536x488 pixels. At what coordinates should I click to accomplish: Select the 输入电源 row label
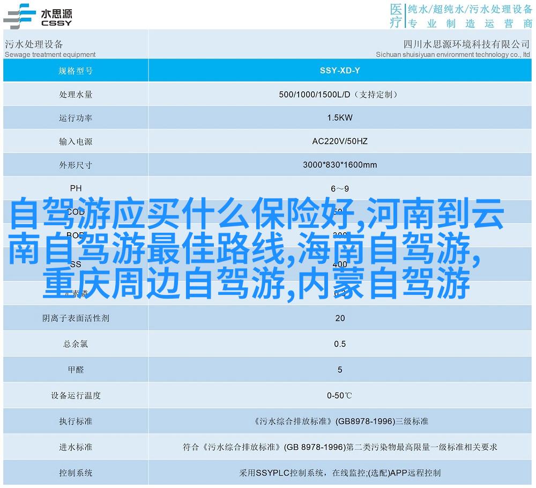click(76, 142)
